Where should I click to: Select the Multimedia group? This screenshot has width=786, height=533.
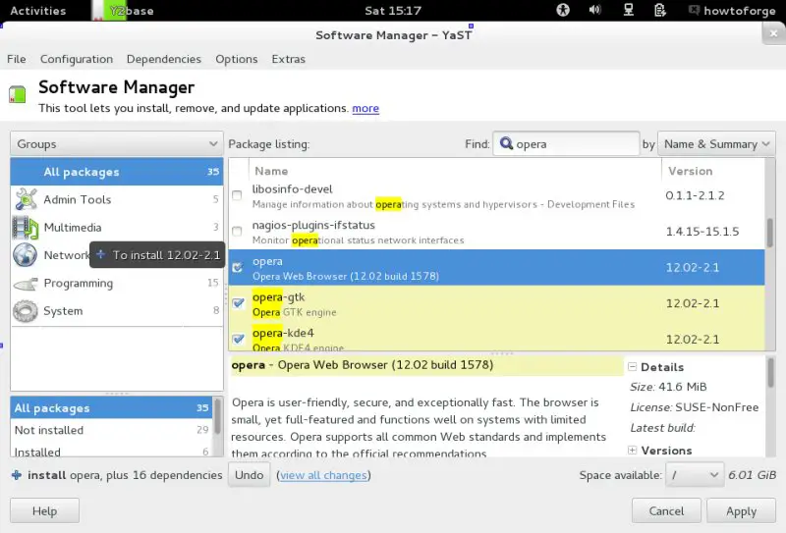coord(117,228)
